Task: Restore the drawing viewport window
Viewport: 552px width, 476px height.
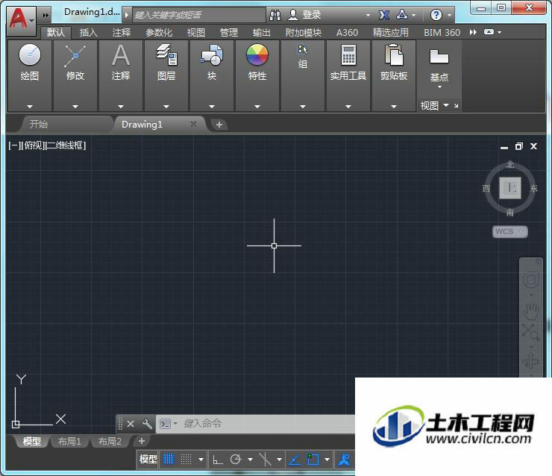Action: pos(519,146)
